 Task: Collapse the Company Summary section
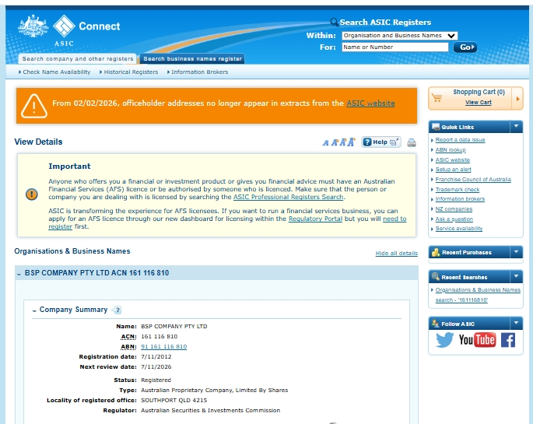[34, 310]
